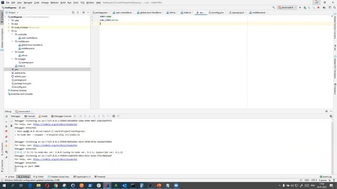Click last nodejs.org inspector docs link

point(55,159)
